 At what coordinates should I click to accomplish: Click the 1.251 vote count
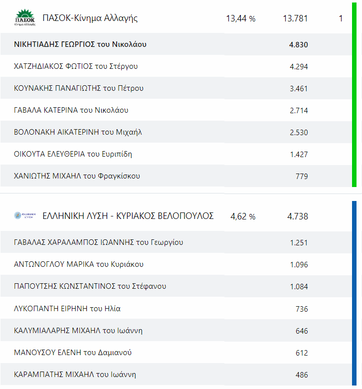tap(299, 243)
